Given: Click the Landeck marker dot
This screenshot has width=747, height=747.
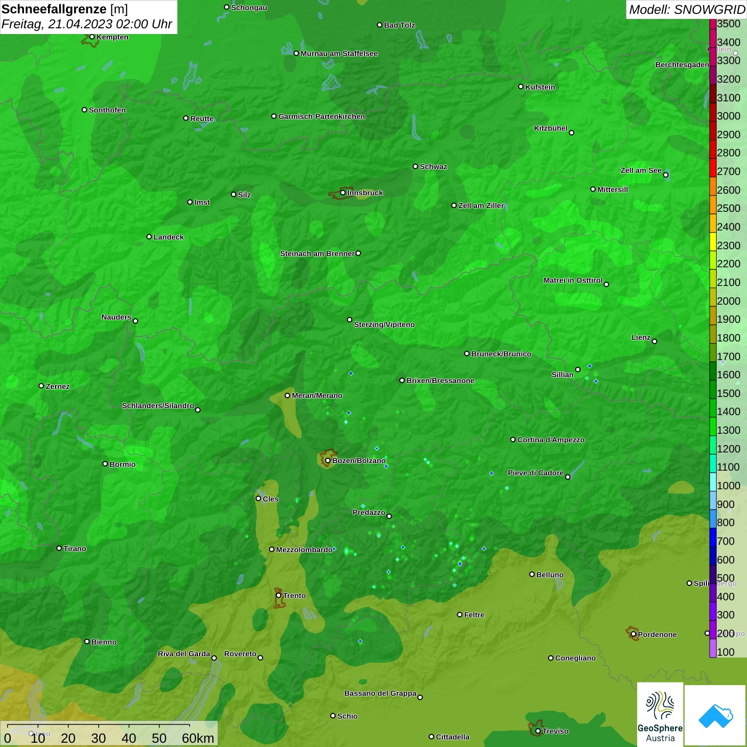Looking at the screenshot, I should click(149, 236).
